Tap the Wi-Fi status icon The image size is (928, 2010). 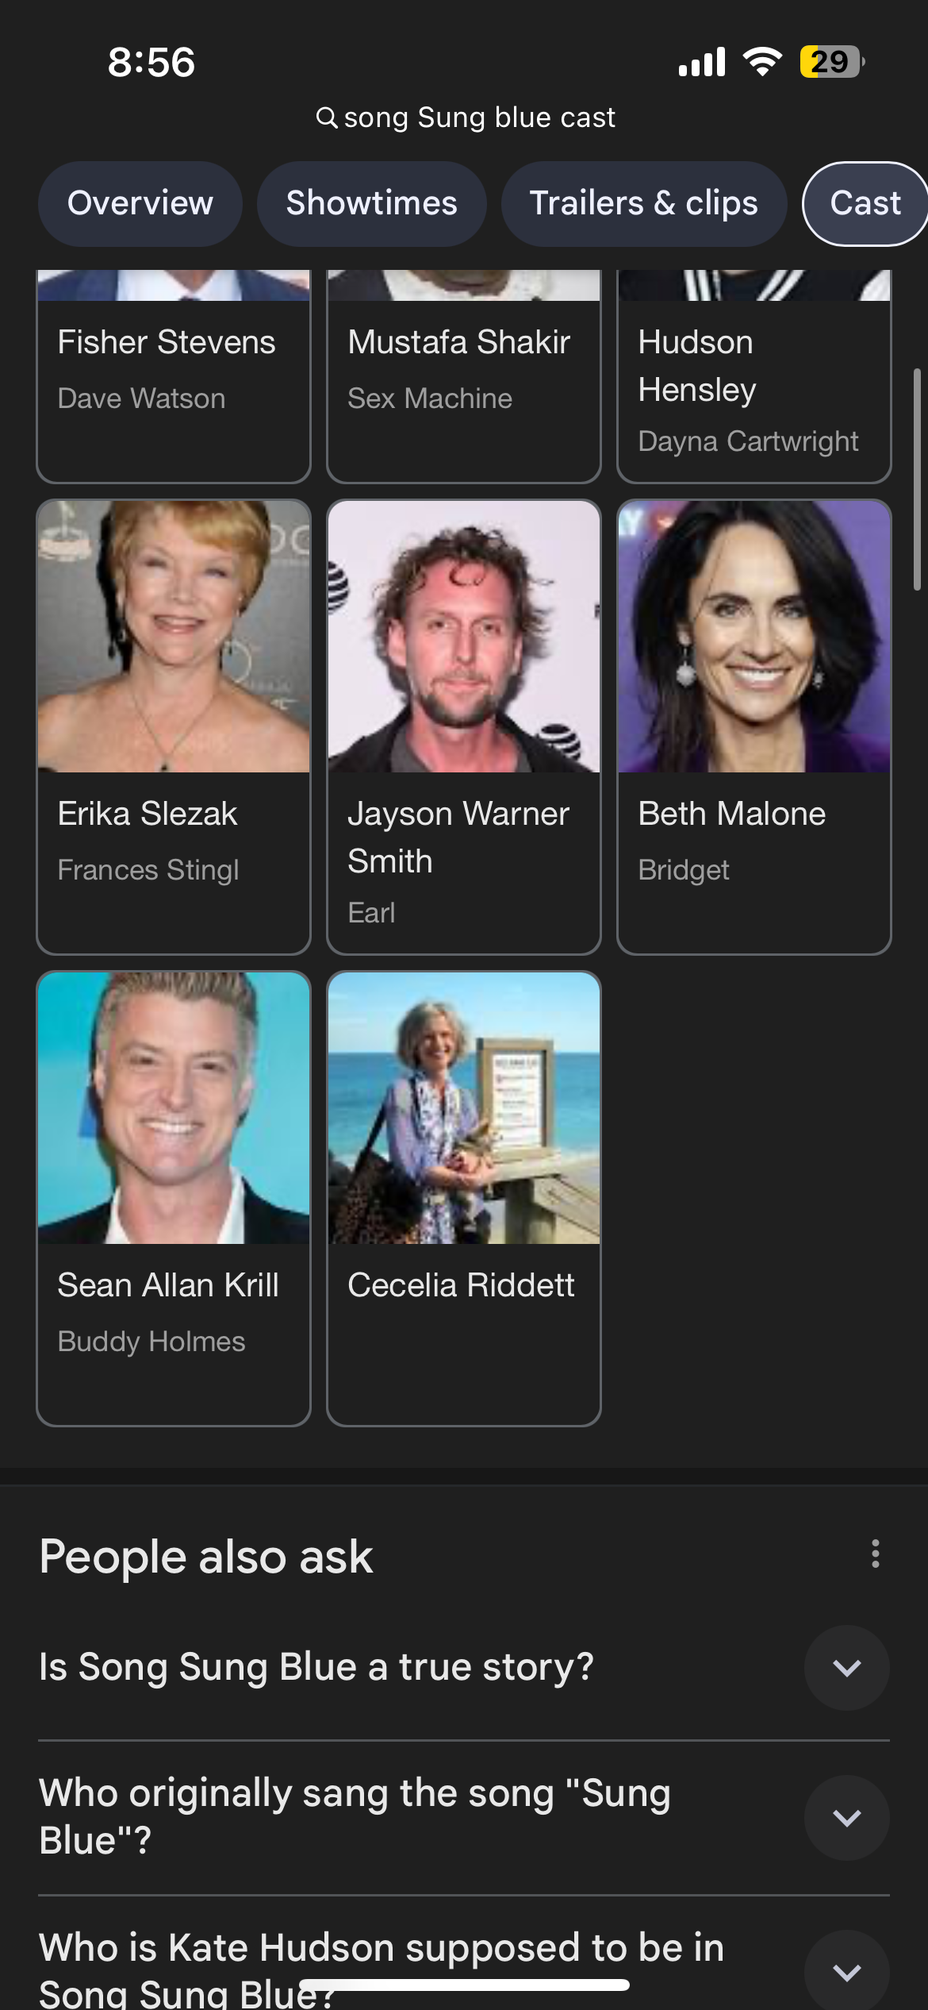click(x=762, y=62)
